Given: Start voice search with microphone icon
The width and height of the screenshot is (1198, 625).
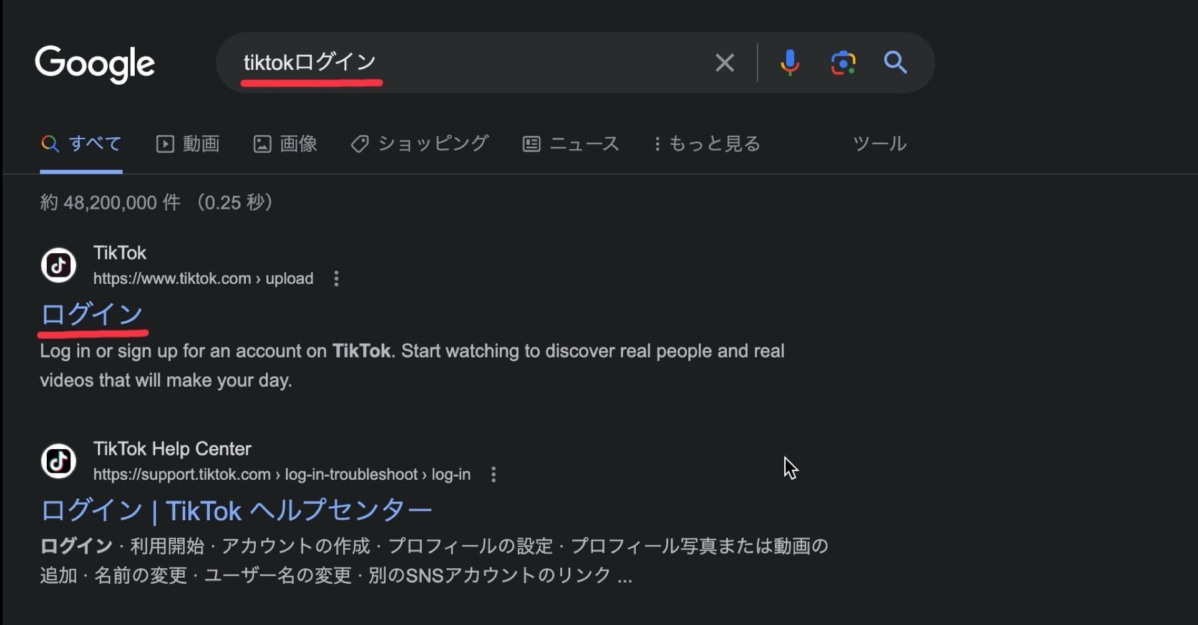Looking at the screenshot, I should click(x=789, y=62).
